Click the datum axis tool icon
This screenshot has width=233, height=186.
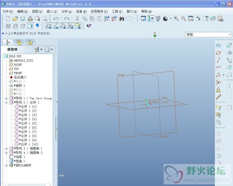(x=218, y=60)
